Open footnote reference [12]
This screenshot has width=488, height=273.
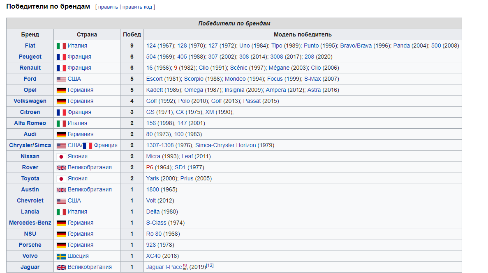[210, 265]
